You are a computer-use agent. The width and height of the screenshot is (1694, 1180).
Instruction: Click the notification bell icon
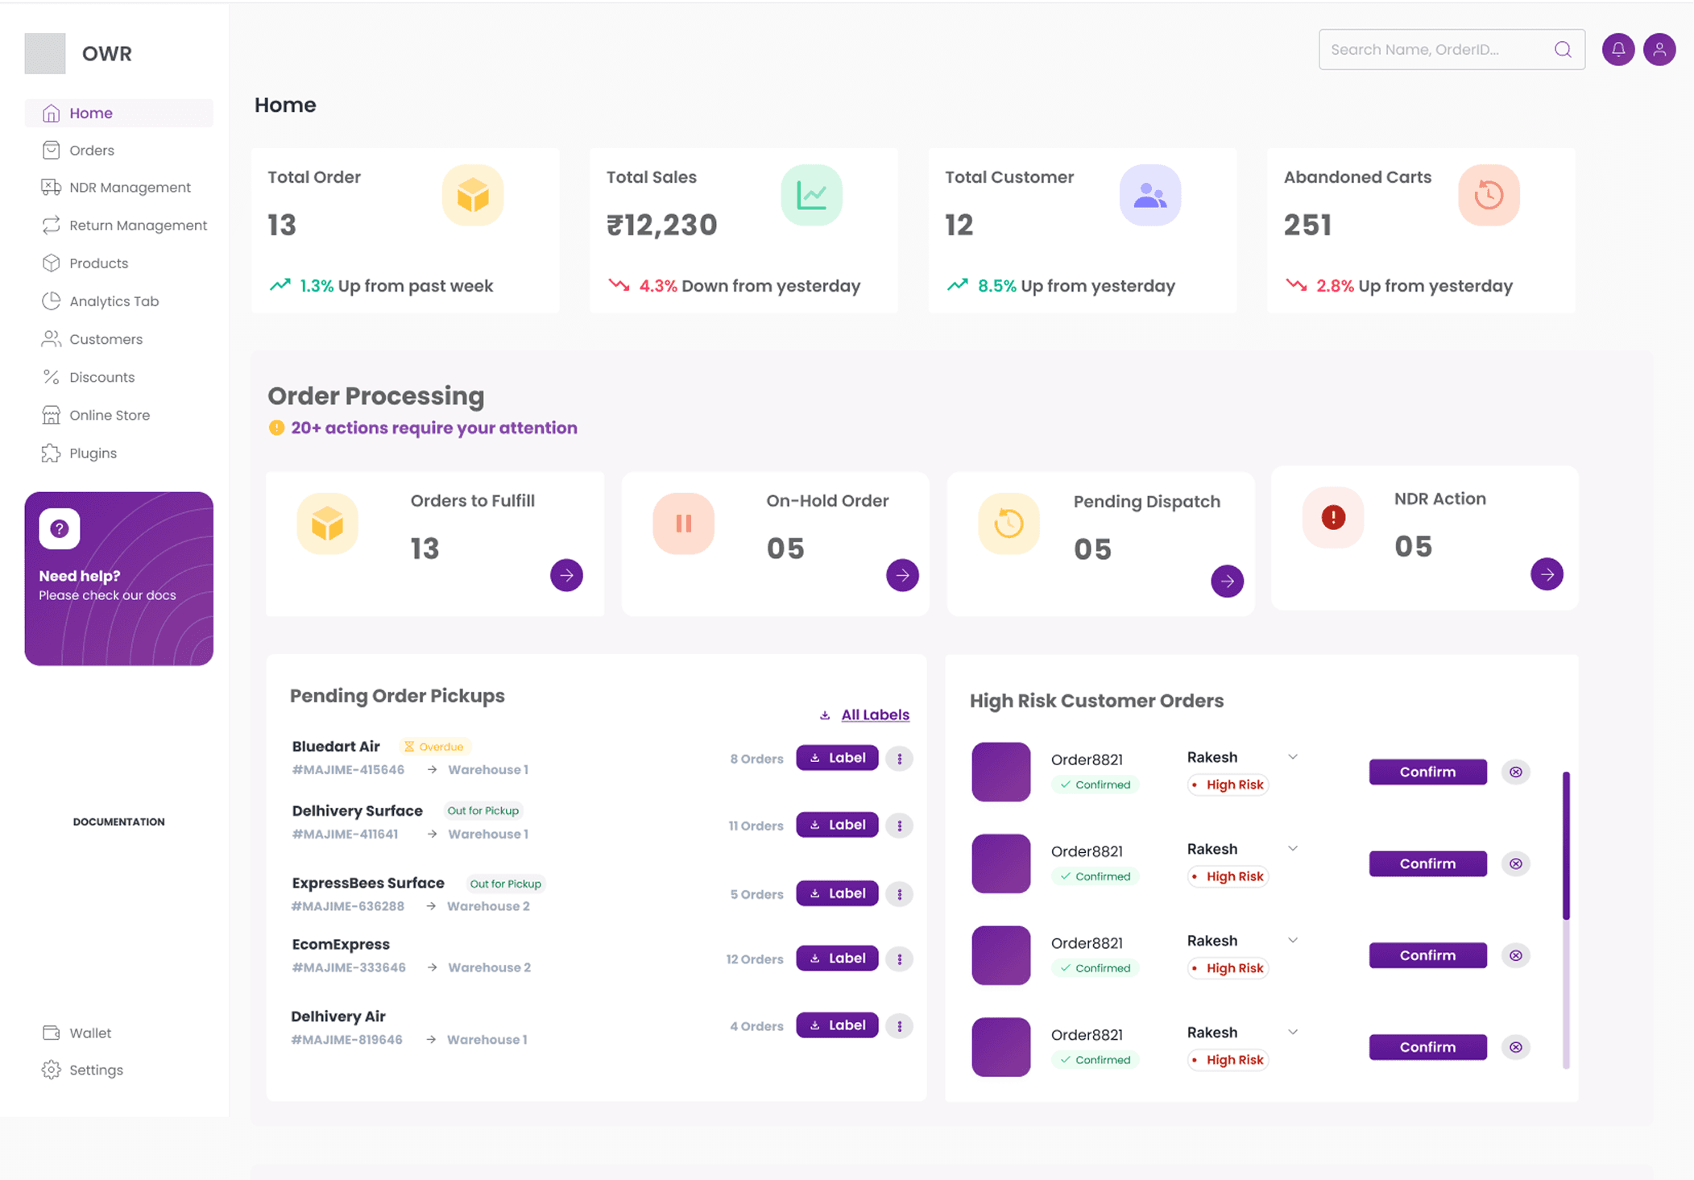1617,50
